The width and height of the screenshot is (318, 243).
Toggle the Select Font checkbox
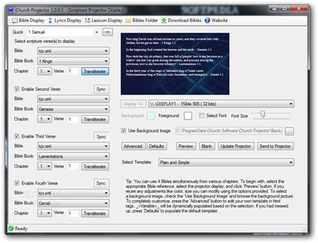tap(201, 115)
